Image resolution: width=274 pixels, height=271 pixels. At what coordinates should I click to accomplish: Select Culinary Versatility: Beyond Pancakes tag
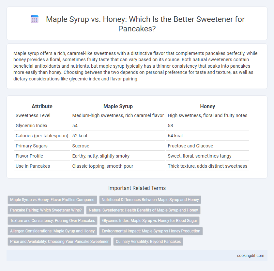click(148, 242)
